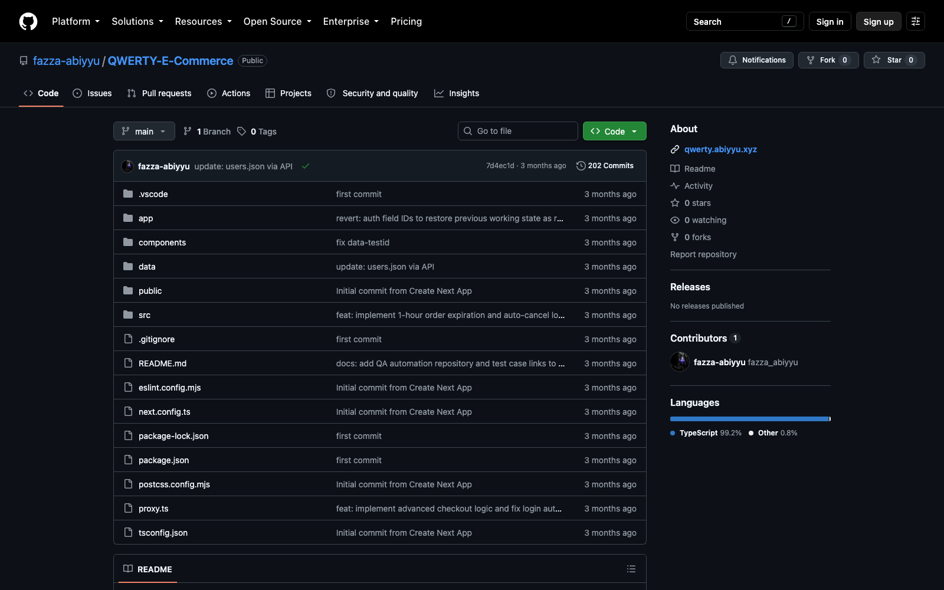Click the book icon beside the Readme link
Screen dimensions: 944x590
coord(675,169)
